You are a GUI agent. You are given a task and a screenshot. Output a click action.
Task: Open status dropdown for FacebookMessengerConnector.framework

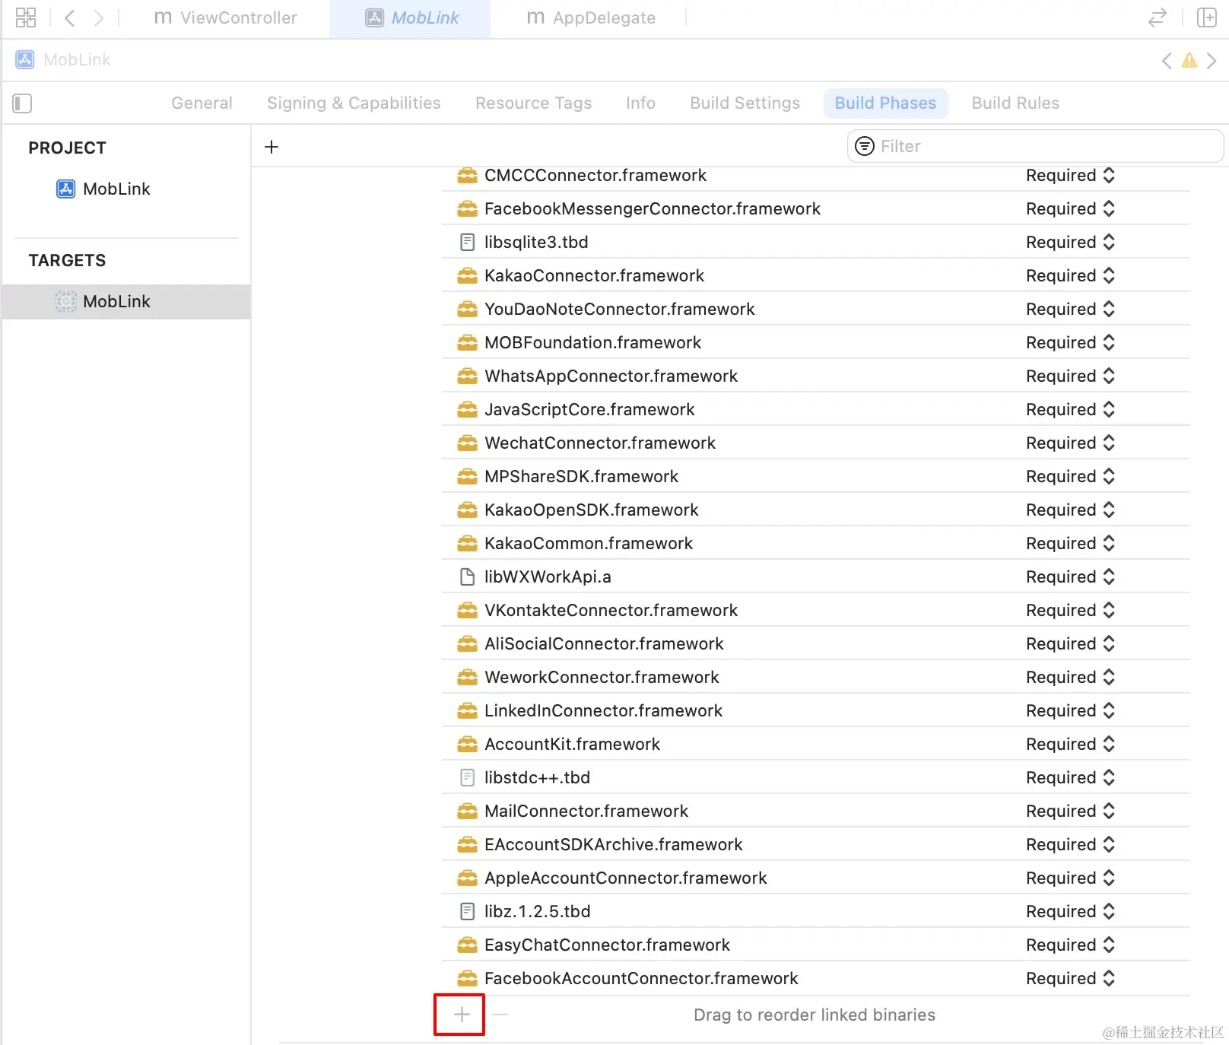(1070, 208)
